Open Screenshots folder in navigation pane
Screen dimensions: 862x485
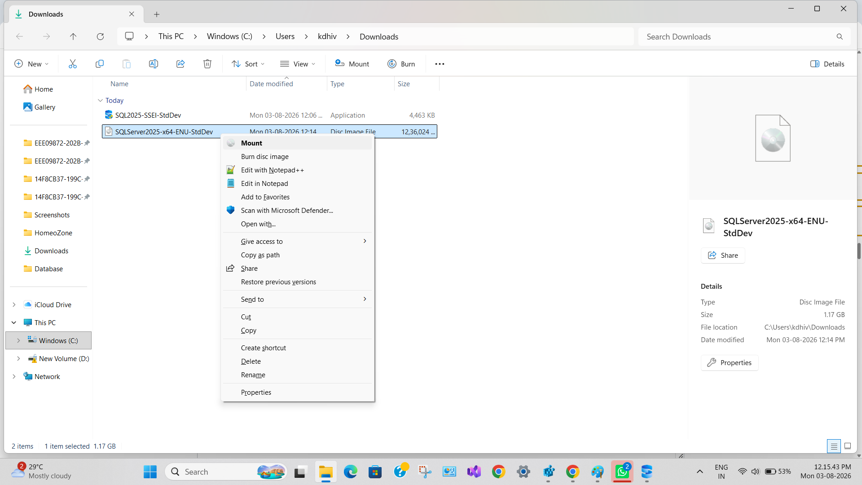(x=52, y=215)
